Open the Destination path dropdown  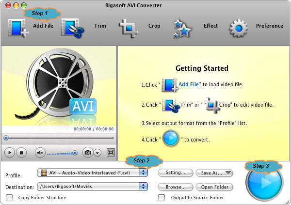click(x=93, y=187)
